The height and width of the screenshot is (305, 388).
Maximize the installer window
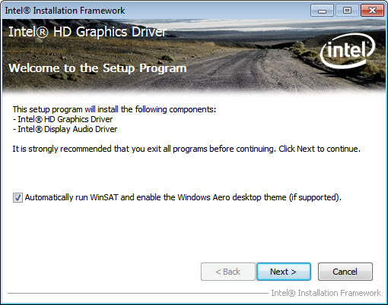347,11
